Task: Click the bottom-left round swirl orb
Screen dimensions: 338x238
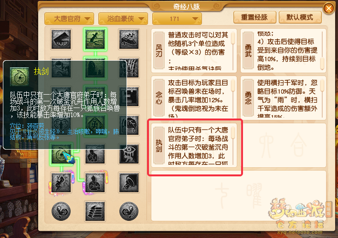Action: pos(61,211)
